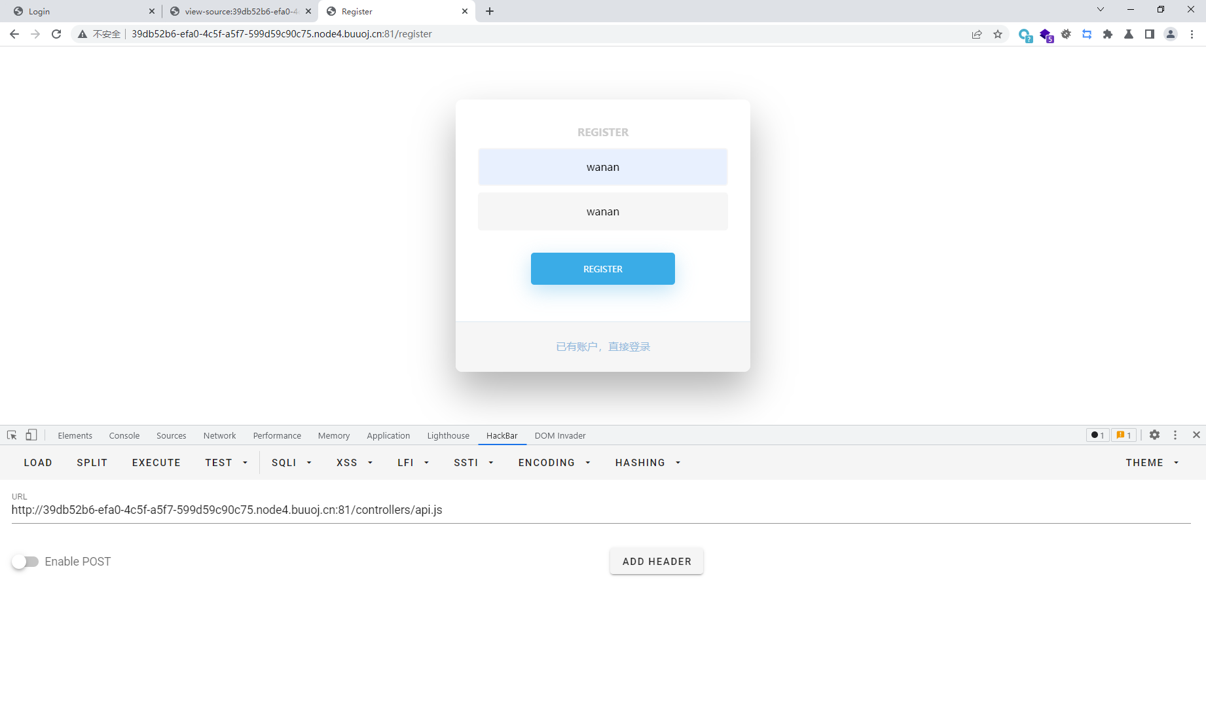Expand the HASHING dropdown
The height and width of the screenshot is (707, 1206).
point(648,463)
